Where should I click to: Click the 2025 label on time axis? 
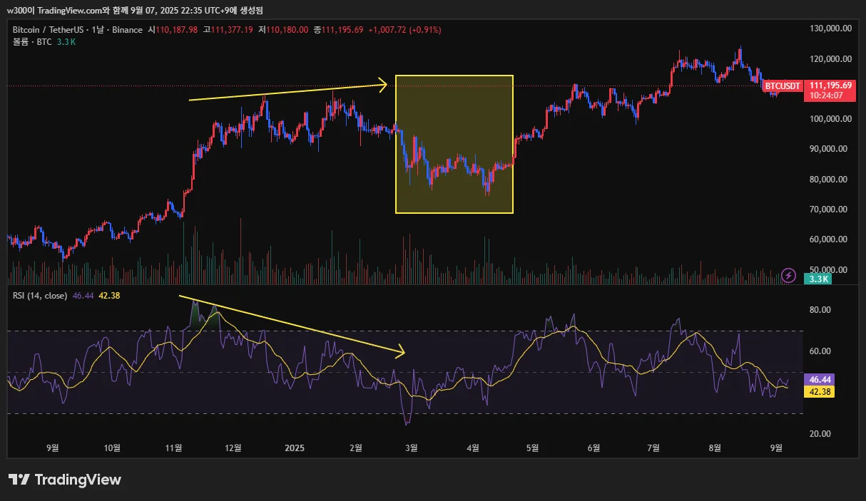click(295, 448)
